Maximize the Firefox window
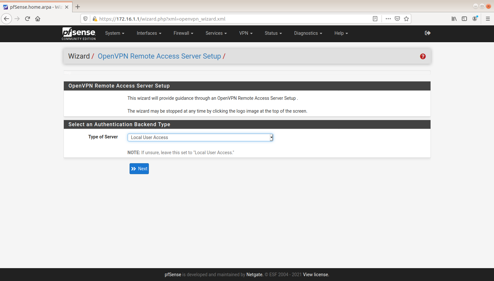Image resolution: width=494 pixels, height=281 pixels. (482, 6)
